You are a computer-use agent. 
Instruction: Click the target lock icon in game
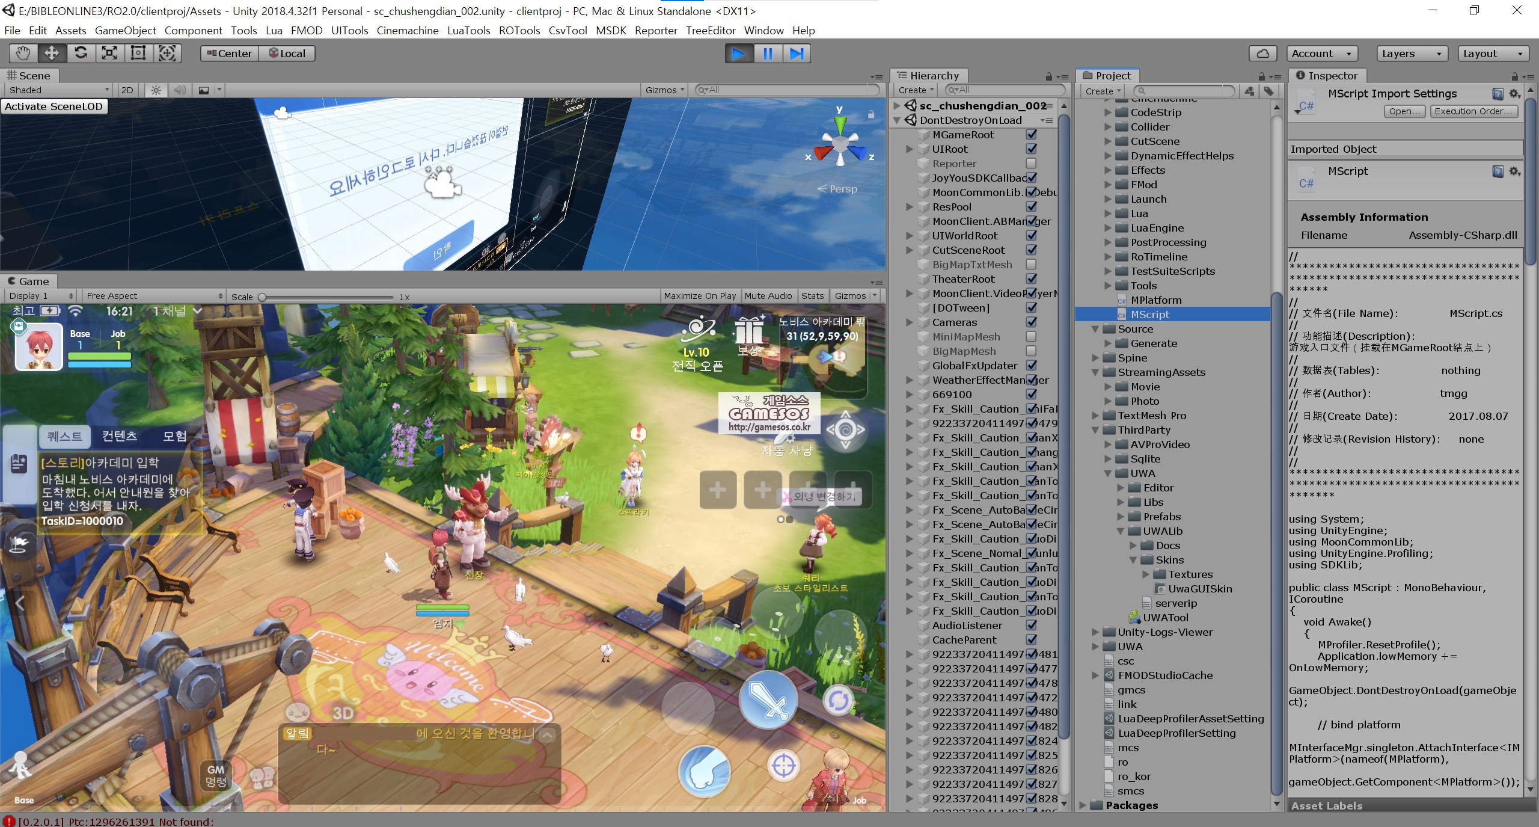pyautogui.click(x=784, y=766)
